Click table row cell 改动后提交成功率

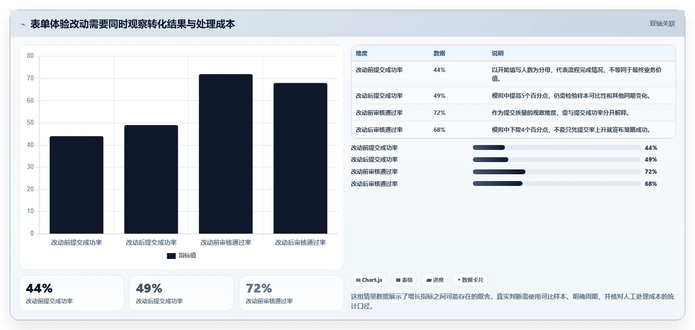379,96
